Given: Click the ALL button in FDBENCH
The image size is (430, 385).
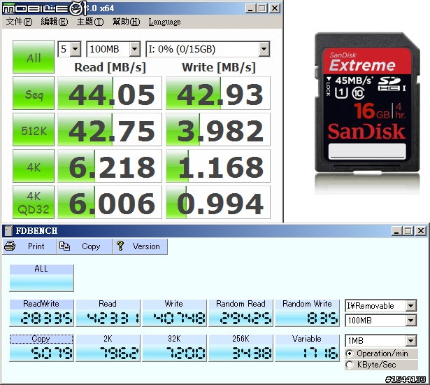Looking at the screenshot, I should click(41, 278).
